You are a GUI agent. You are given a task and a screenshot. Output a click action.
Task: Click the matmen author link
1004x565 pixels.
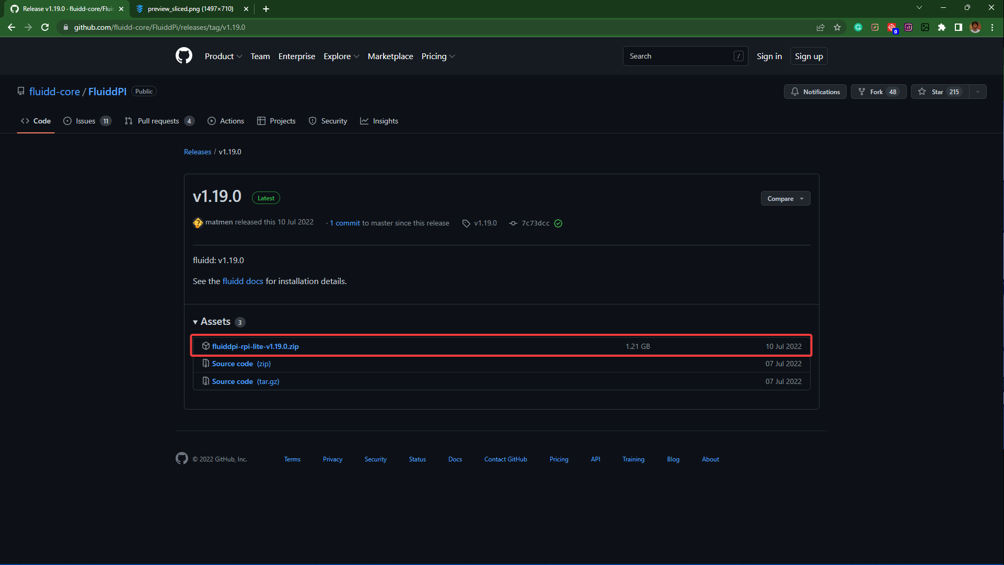click(219, 222)
